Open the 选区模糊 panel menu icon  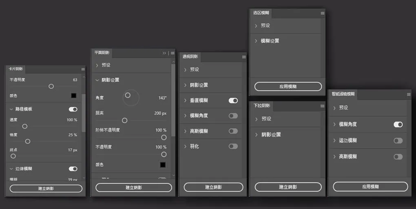tap(322, 13)
